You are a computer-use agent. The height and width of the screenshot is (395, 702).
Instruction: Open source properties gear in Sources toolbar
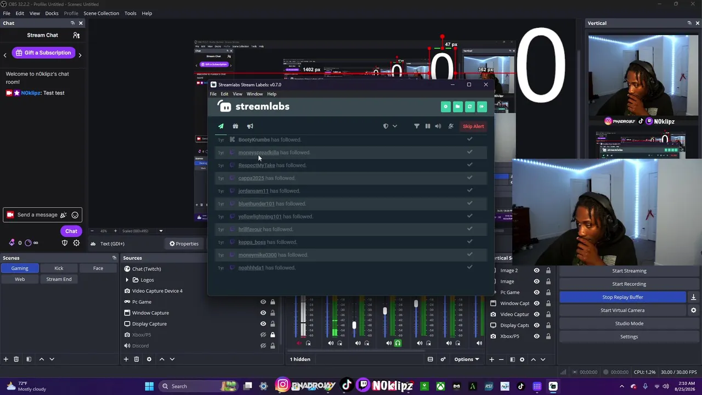click(149, 359)
